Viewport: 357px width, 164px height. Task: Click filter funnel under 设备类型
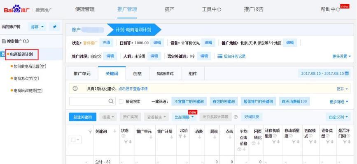tap(327, 141)
